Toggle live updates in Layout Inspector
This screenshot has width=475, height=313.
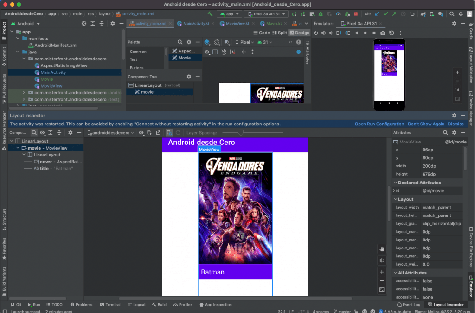pyautogui.click(x=169, y=132)
